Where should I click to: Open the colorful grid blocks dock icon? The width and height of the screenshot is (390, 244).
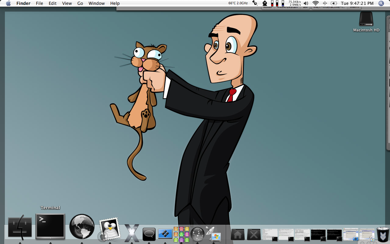tap(181, 234)
